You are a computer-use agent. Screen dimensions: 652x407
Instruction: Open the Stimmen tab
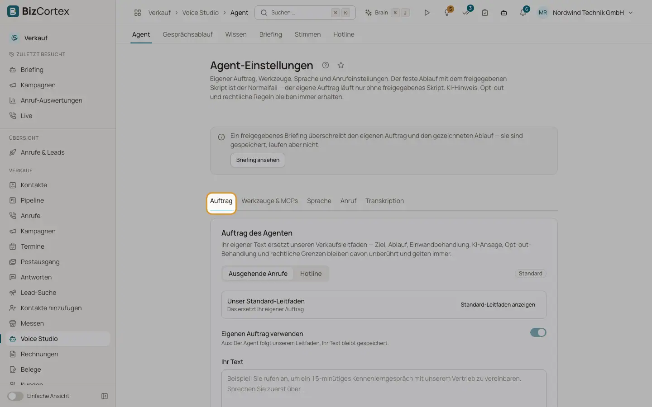tap(307, 34)
